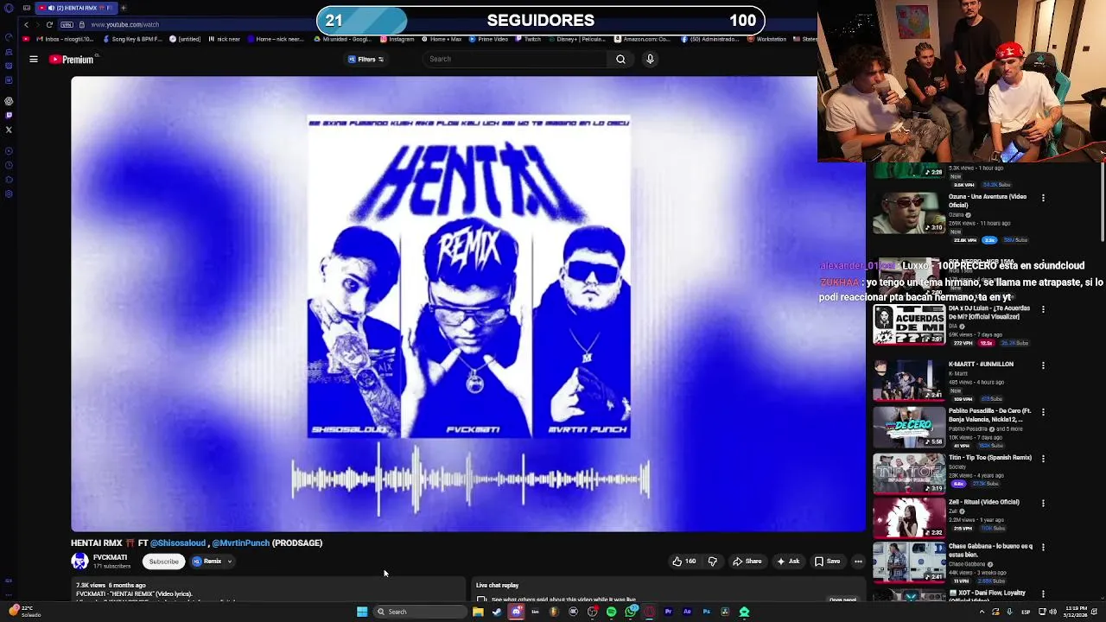The width and height of the screenshot is (1106, 622).
Task: Open Steam from the taskbar
Action: coord(497,612)
